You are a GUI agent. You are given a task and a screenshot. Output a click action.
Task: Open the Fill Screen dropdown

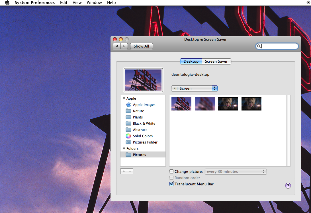[194, 88]
